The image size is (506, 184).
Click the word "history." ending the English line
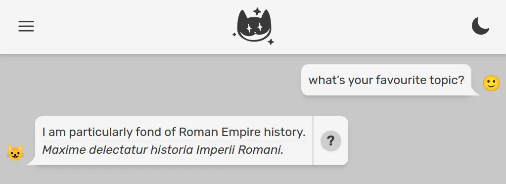pos(284,132)
